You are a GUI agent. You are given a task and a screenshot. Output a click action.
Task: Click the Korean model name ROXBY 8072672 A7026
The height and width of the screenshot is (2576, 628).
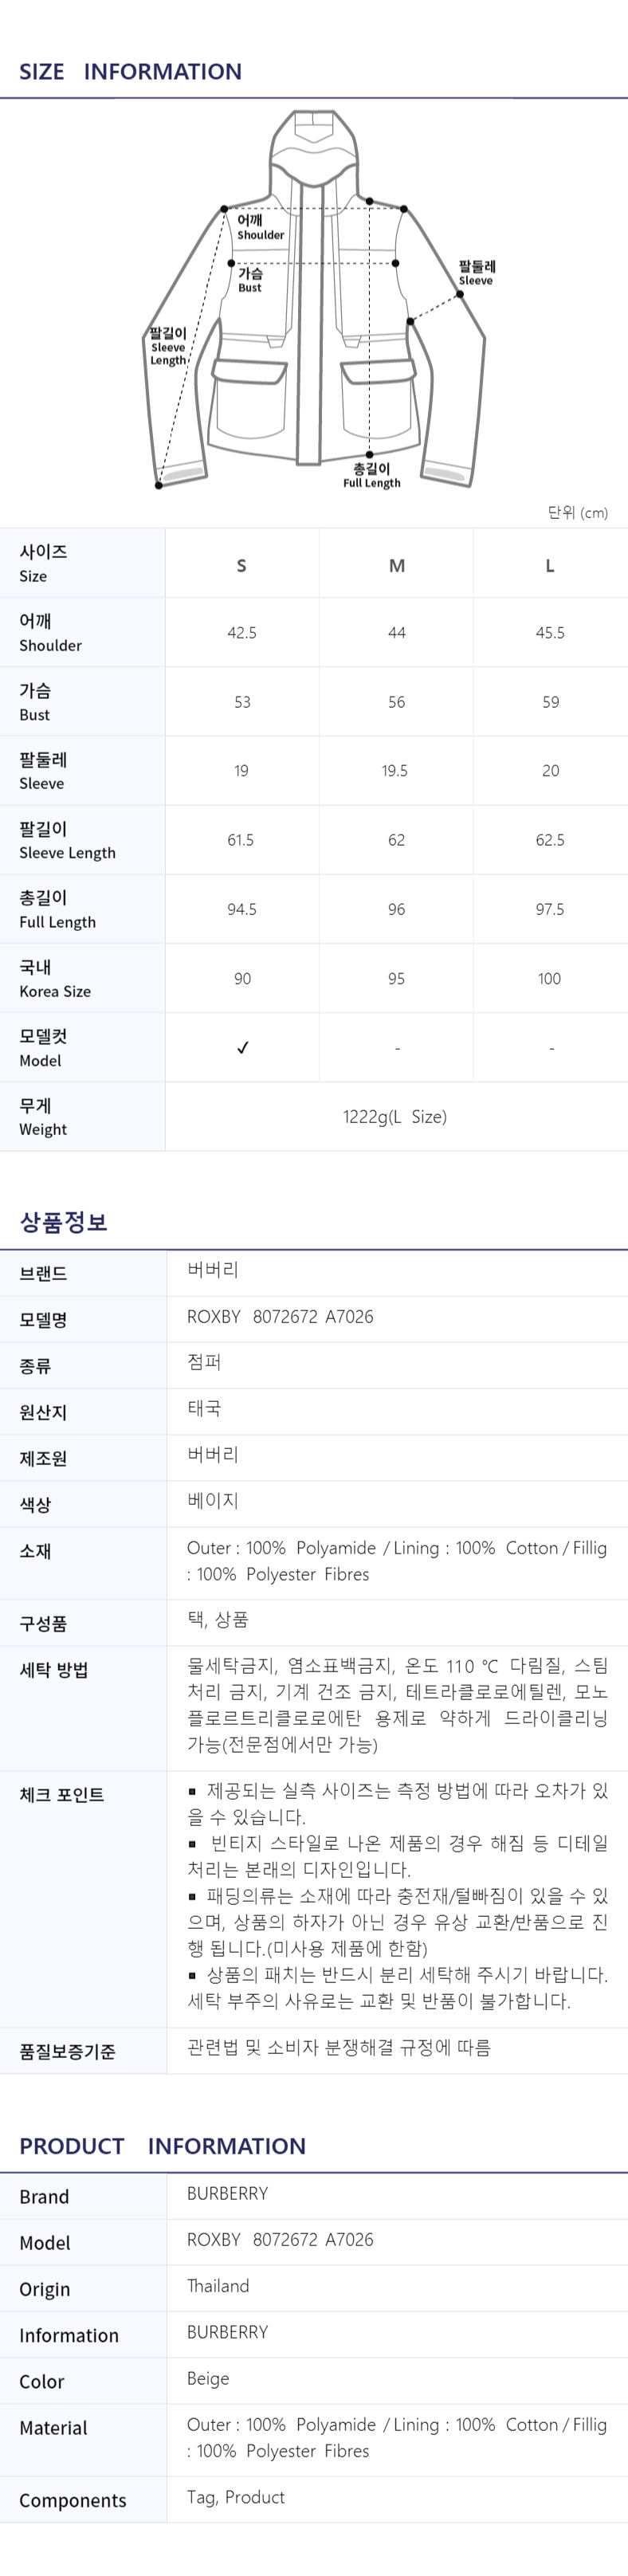click(x=280, y=1316)
